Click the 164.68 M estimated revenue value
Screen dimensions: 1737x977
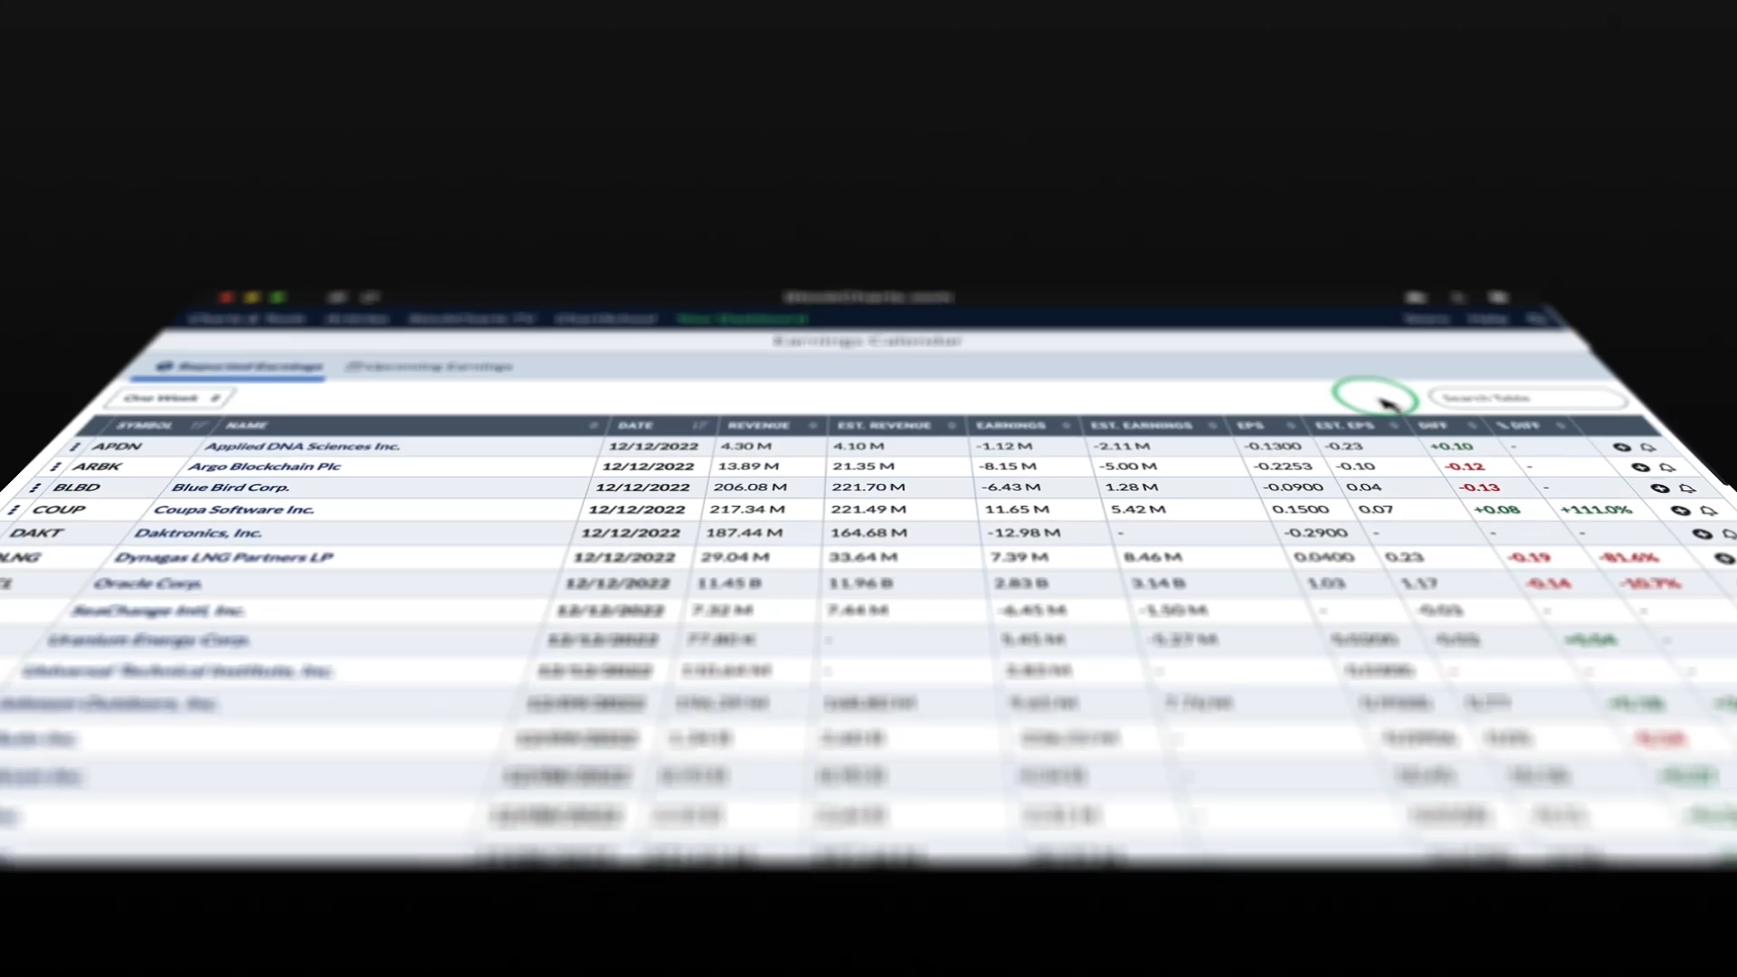[x=868, y=534]
